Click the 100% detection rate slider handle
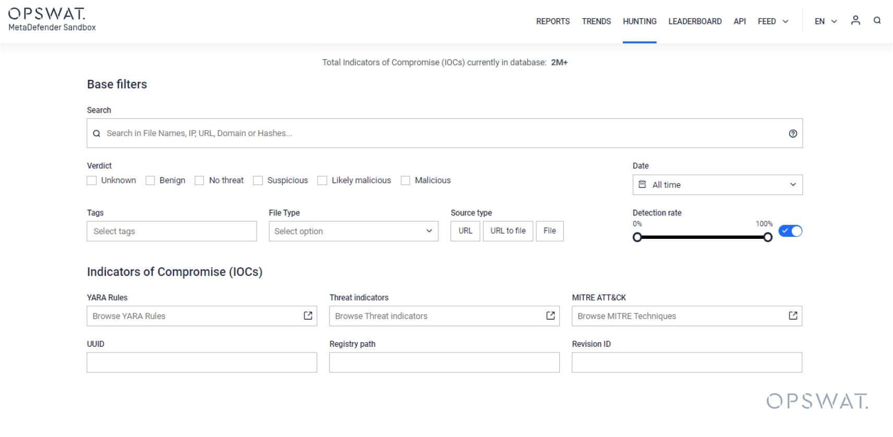893x437 pixels. click(767, 237)
